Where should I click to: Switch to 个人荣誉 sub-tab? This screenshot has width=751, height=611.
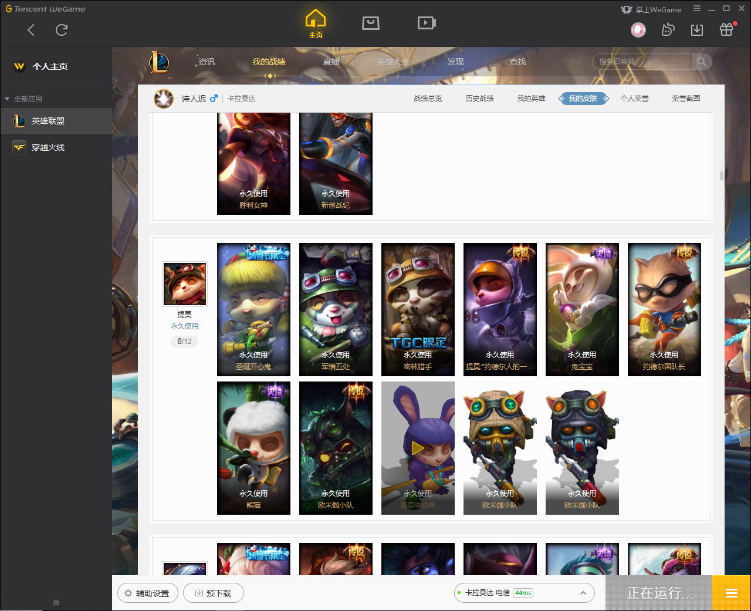pos(634,99)
